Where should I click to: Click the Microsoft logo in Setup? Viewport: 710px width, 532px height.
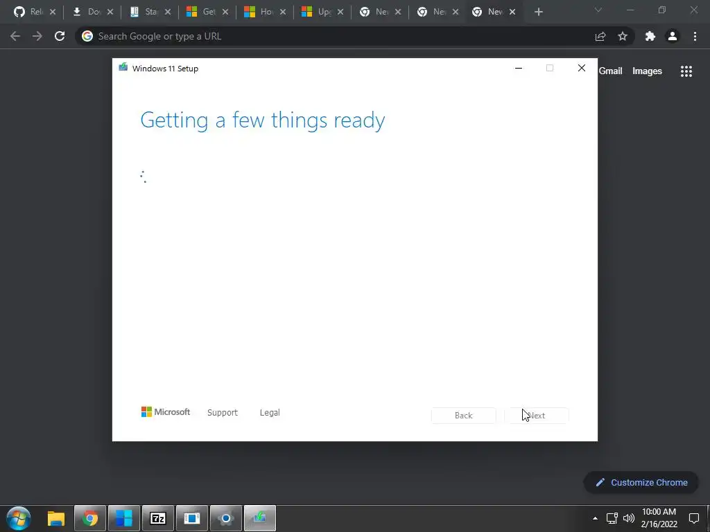166,412
